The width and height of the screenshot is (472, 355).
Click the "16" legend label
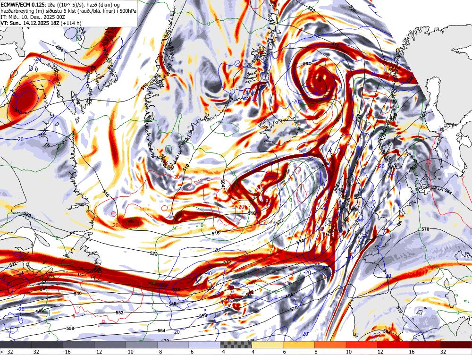pos(412,352)
